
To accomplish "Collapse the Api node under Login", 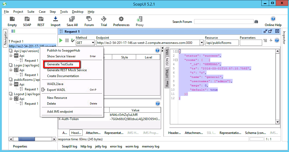I will [11, 70].
